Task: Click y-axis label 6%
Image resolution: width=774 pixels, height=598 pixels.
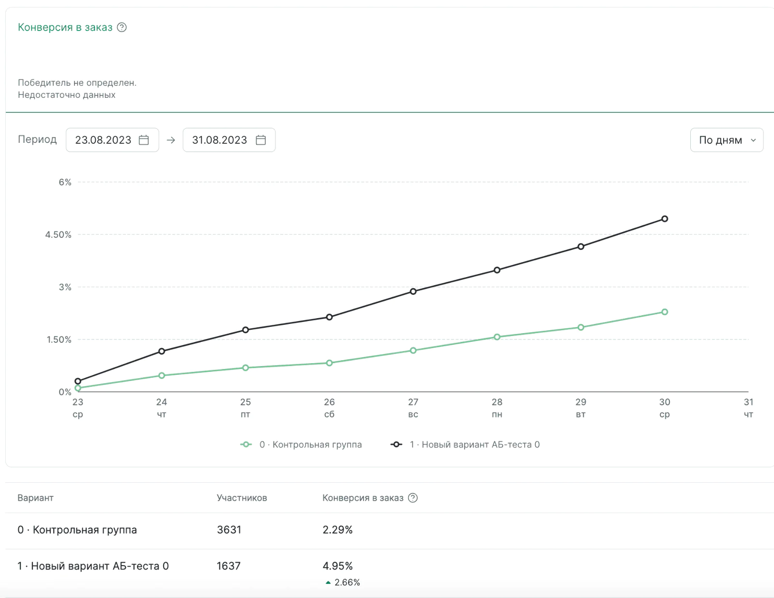Action: tap(65, 182)
